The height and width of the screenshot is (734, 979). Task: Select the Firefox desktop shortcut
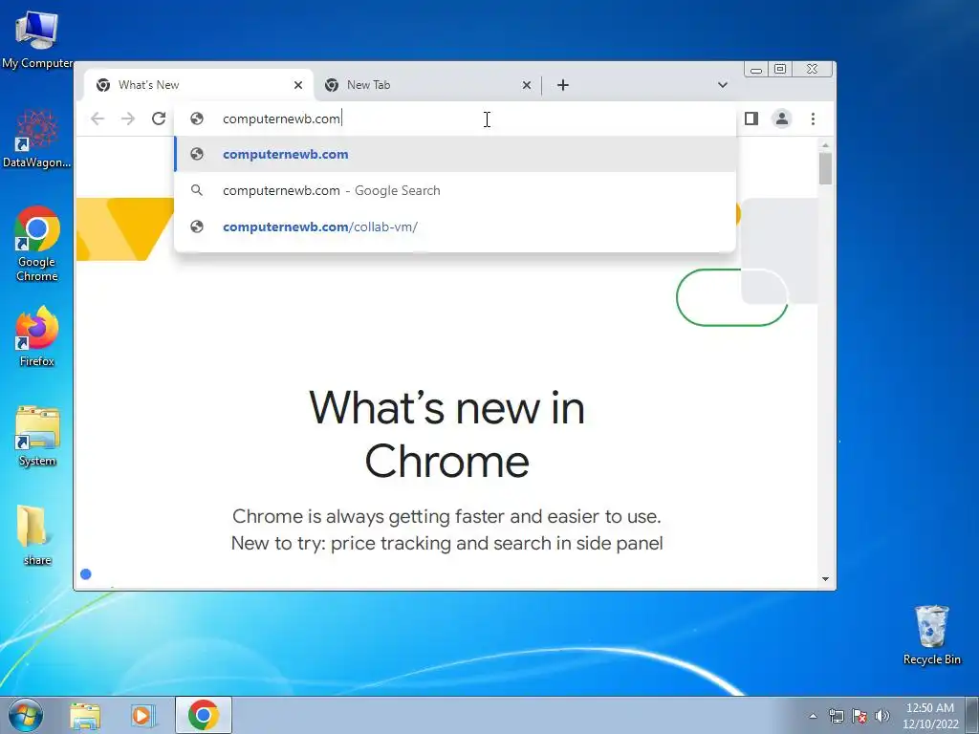(37, 336)
